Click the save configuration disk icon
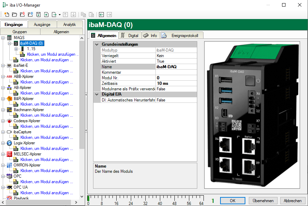Image resolution: width=308 pixels, height=206 pixels. click(x=38, y=15)
